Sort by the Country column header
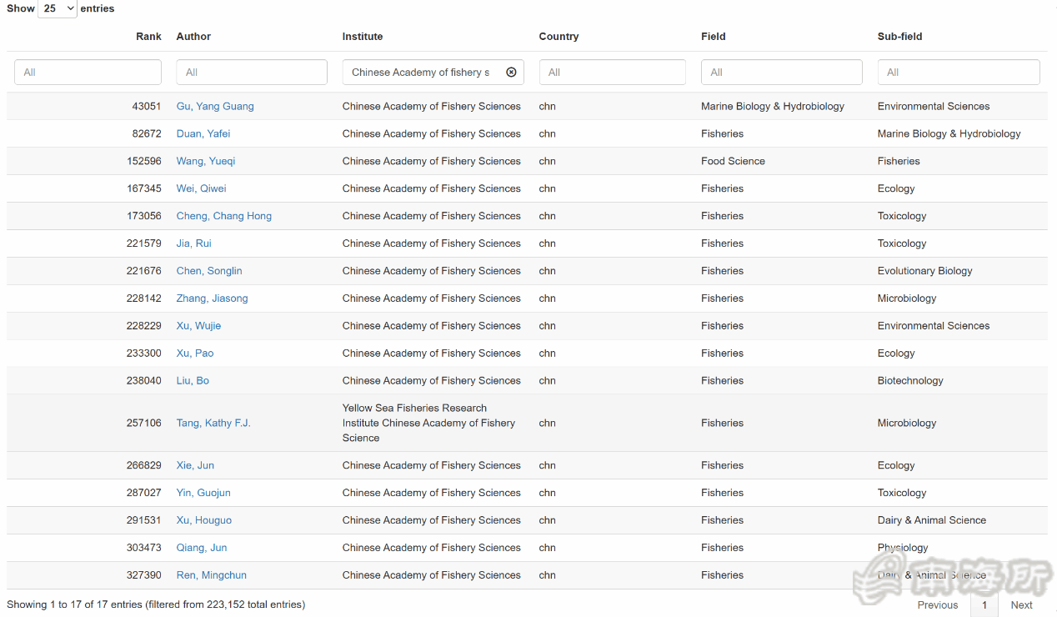The width and height of the screenshot is (1057, 617). coord(559,37)
